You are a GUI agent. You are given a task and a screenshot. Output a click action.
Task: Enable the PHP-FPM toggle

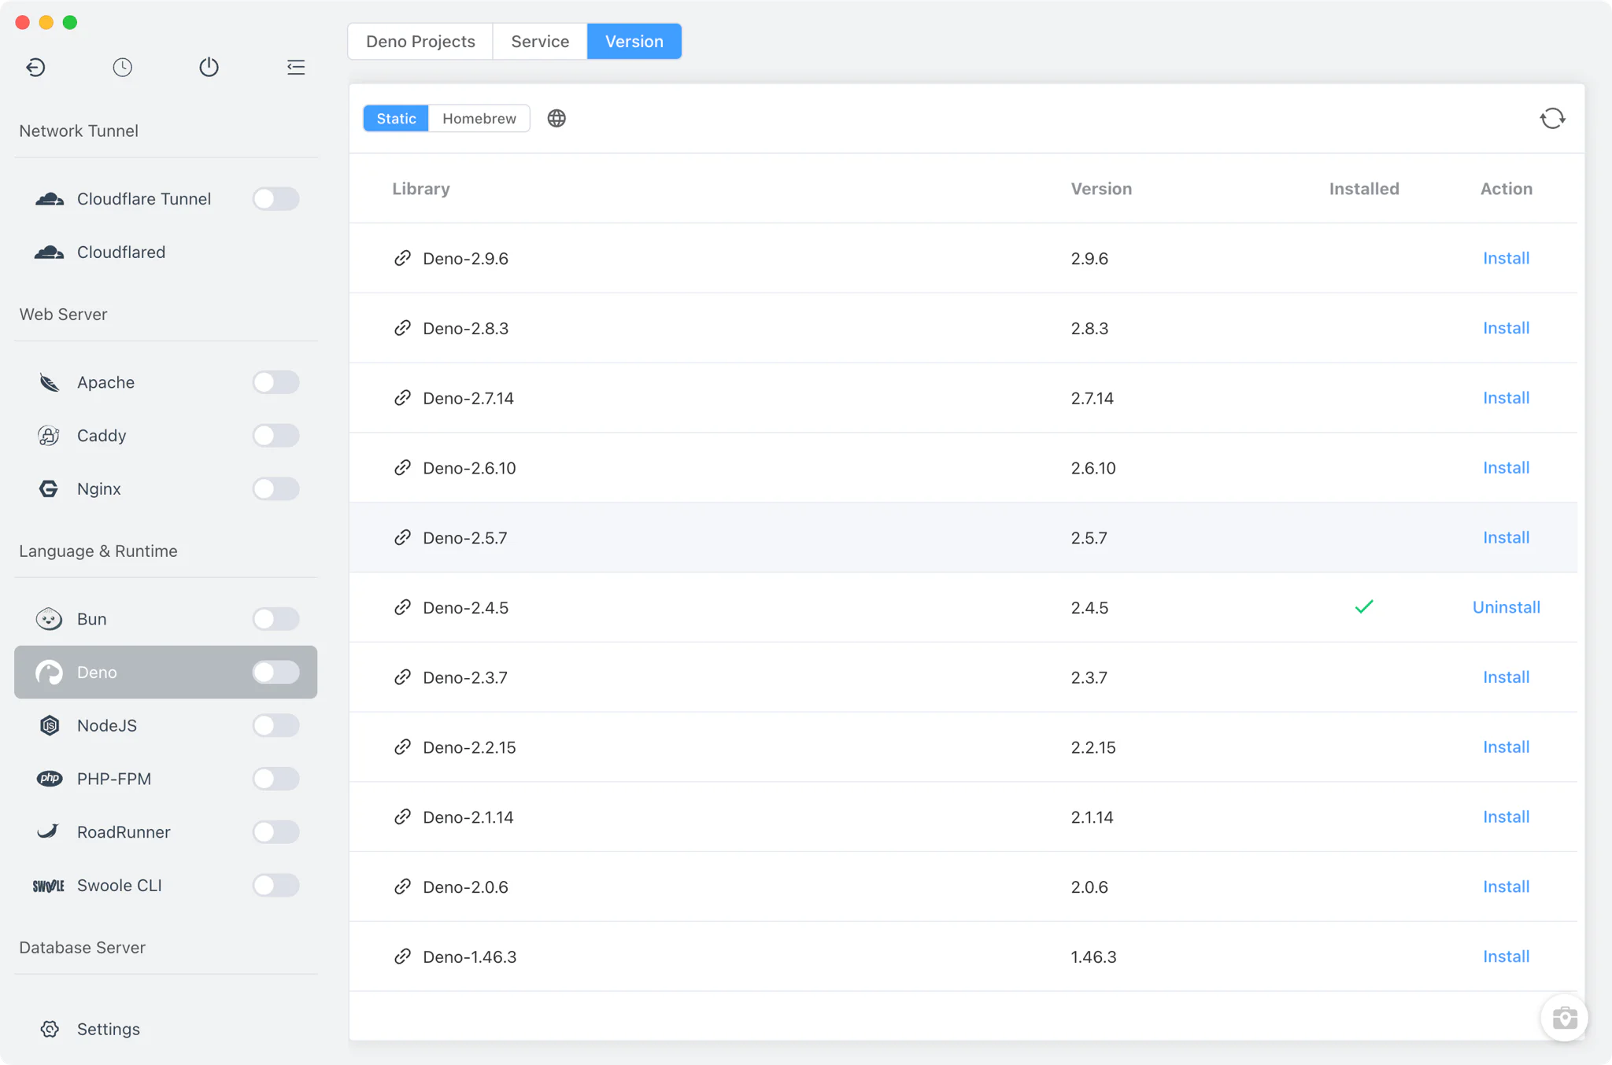point(275,779)
